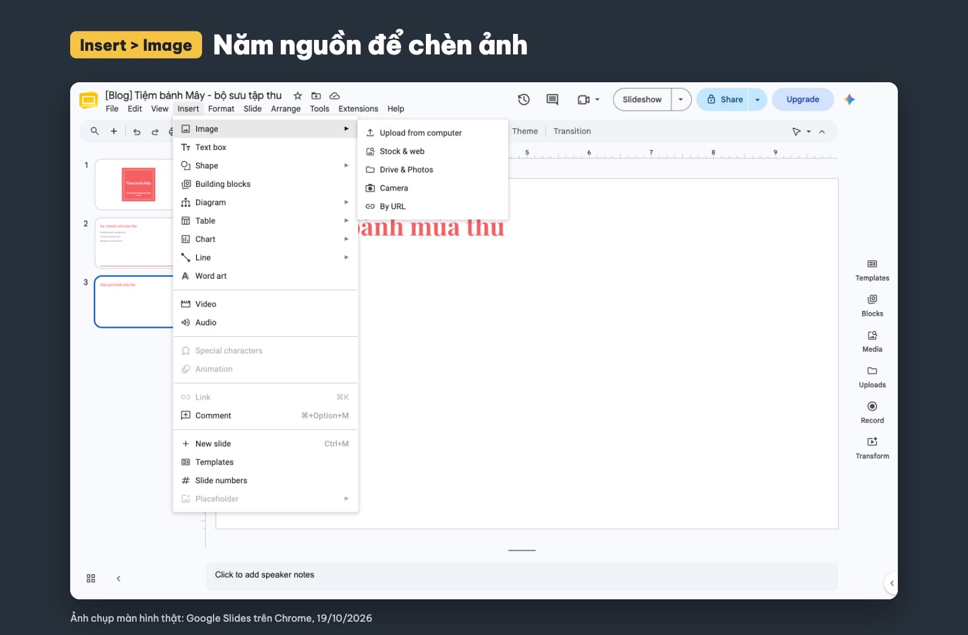This screenshot has height=635, width=968.
Task: Select Camera image option
Action: (x=433, y=188)
